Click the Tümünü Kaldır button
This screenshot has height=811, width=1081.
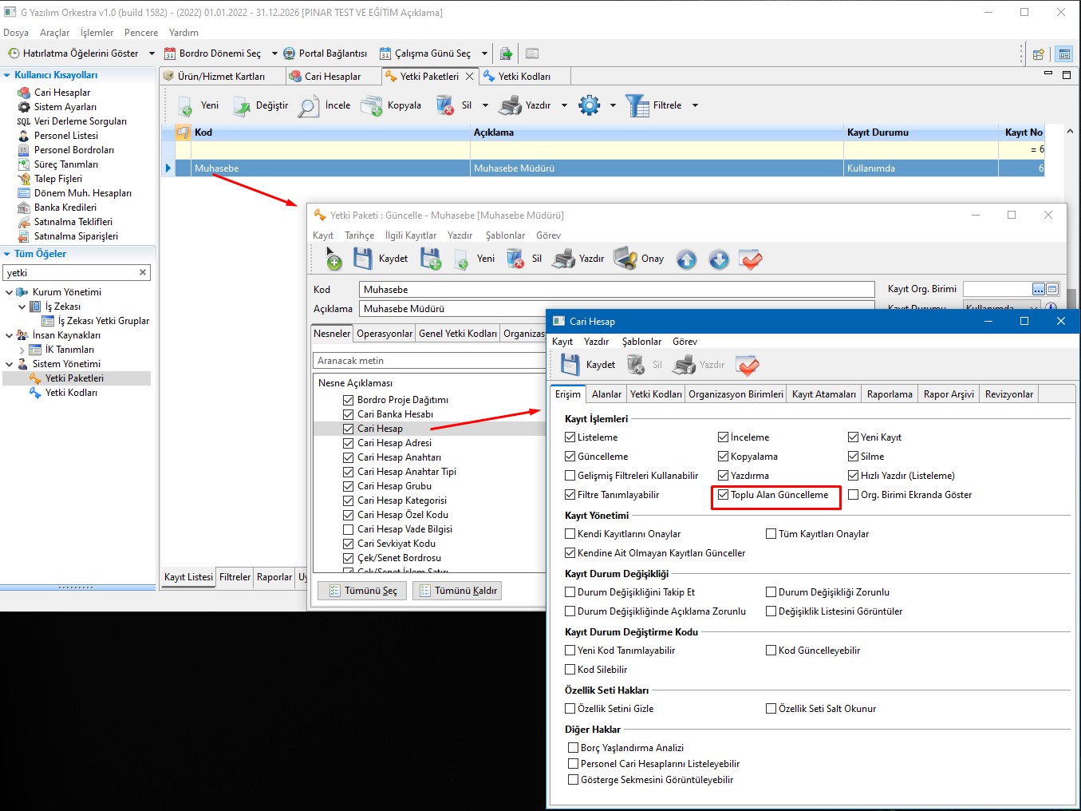(x=457, y=591)
